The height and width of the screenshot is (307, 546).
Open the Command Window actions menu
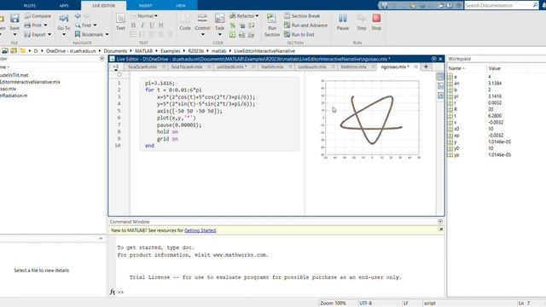pyautogui.click(x=440, y=222)
